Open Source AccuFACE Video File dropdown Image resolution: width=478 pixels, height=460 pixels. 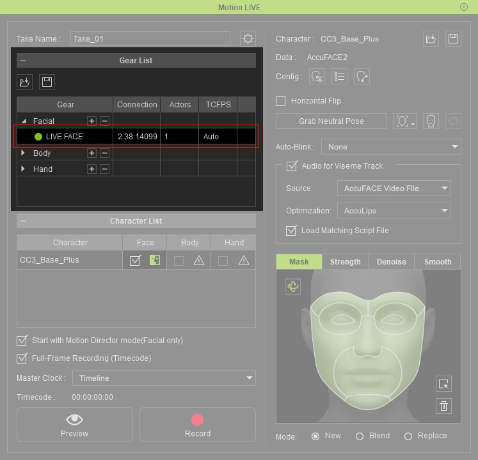tap(394, 188)
